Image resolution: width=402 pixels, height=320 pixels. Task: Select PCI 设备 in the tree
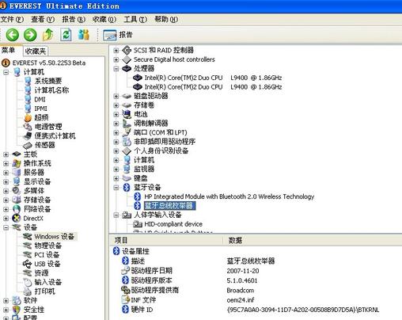(x=47, y=255)
